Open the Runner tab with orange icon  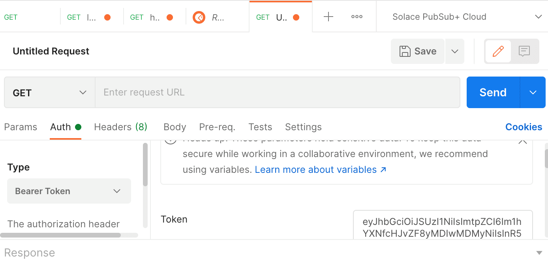tap(199, 17)
